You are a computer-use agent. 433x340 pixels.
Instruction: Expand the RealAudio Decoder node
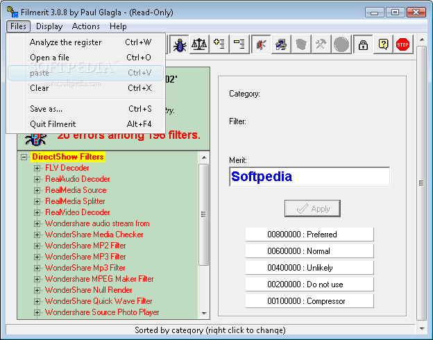(x=37, y=179)
